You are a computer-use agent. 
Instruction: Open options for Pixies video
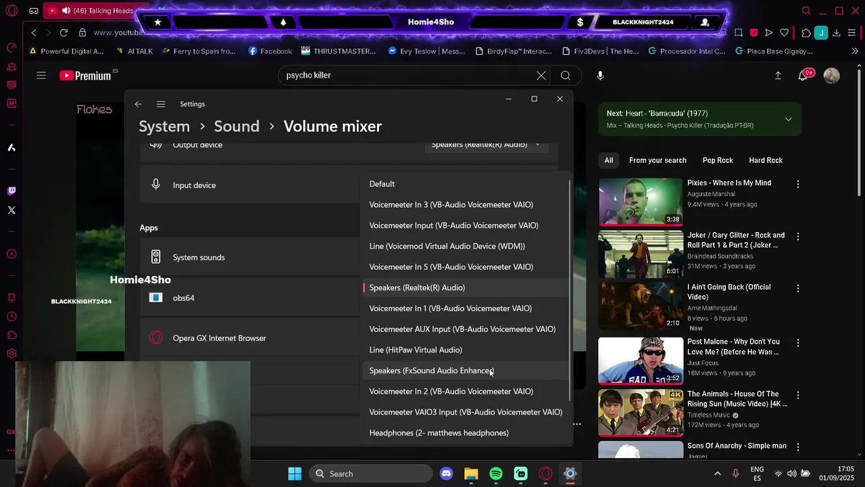[798, 184]
